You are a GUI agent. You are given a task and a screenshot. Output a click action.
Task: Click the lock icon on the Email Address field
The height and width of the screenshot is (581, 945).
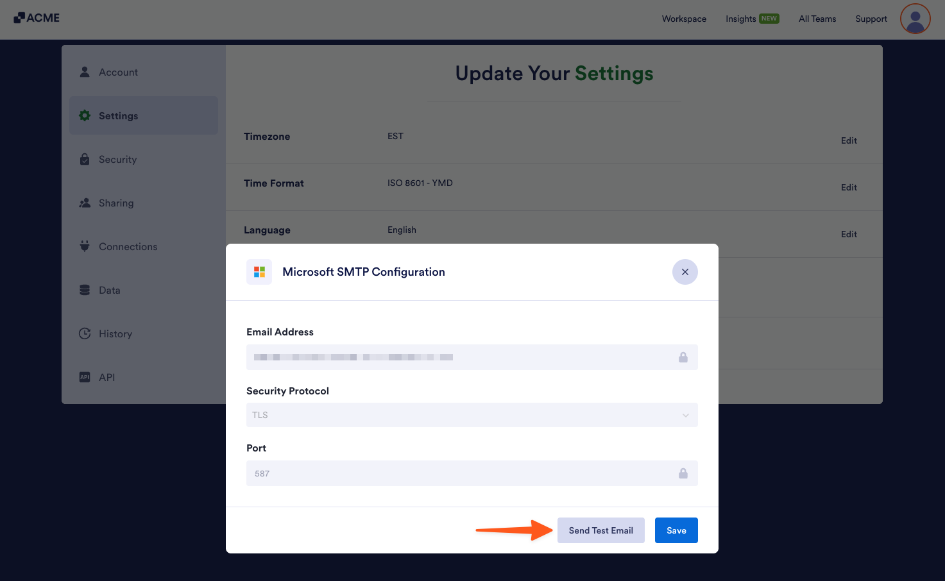(683, 357)
